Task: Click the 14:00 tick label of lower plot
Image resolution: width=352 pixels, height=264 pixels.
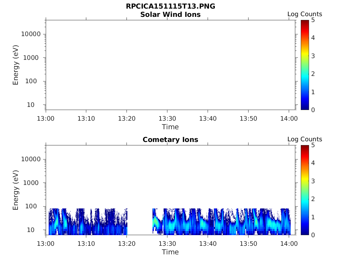Action: [x=289, y=244]
